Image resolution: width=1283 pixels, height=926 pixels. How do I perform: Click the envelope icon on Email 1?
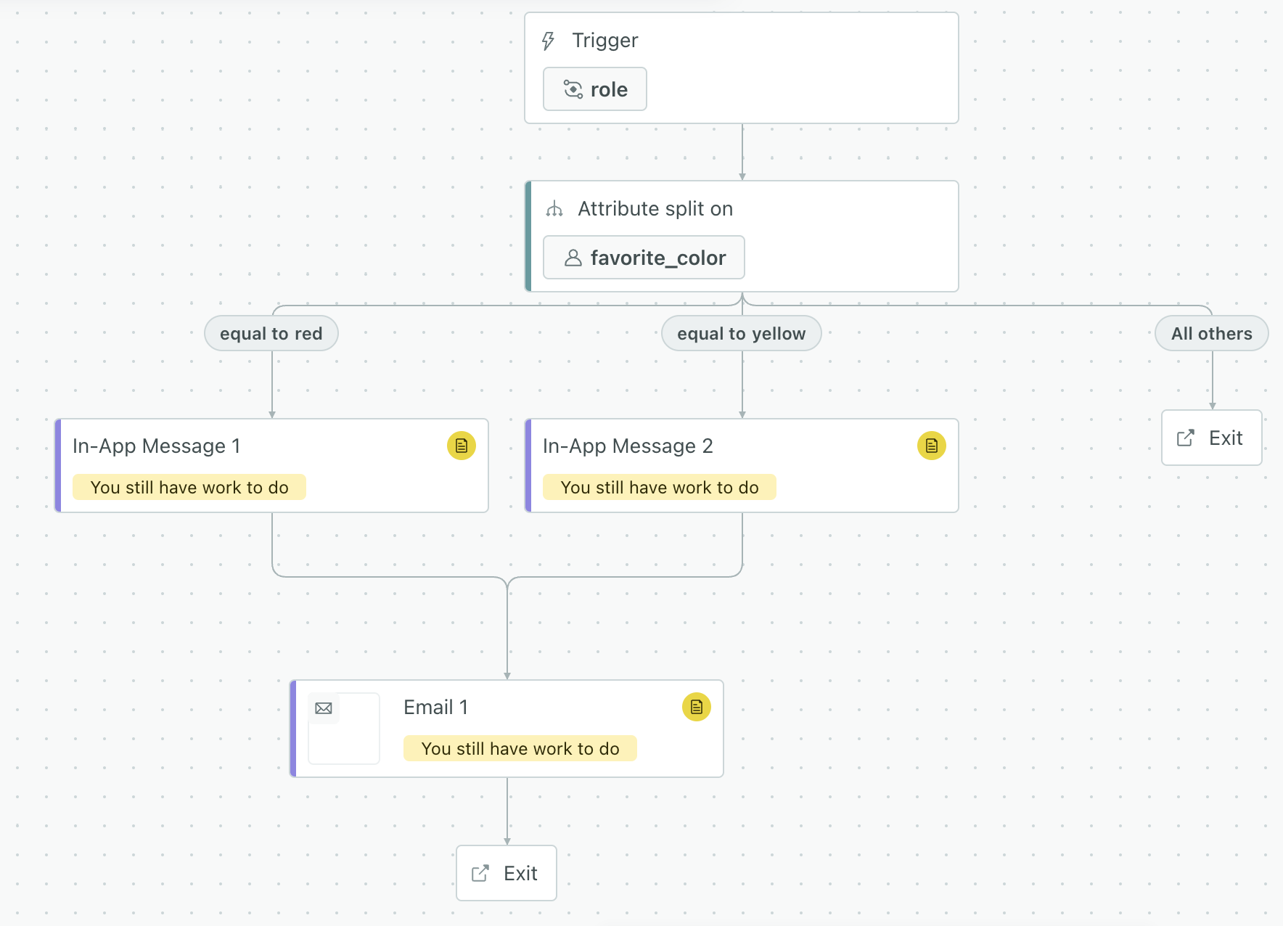(x=324, y=708)
